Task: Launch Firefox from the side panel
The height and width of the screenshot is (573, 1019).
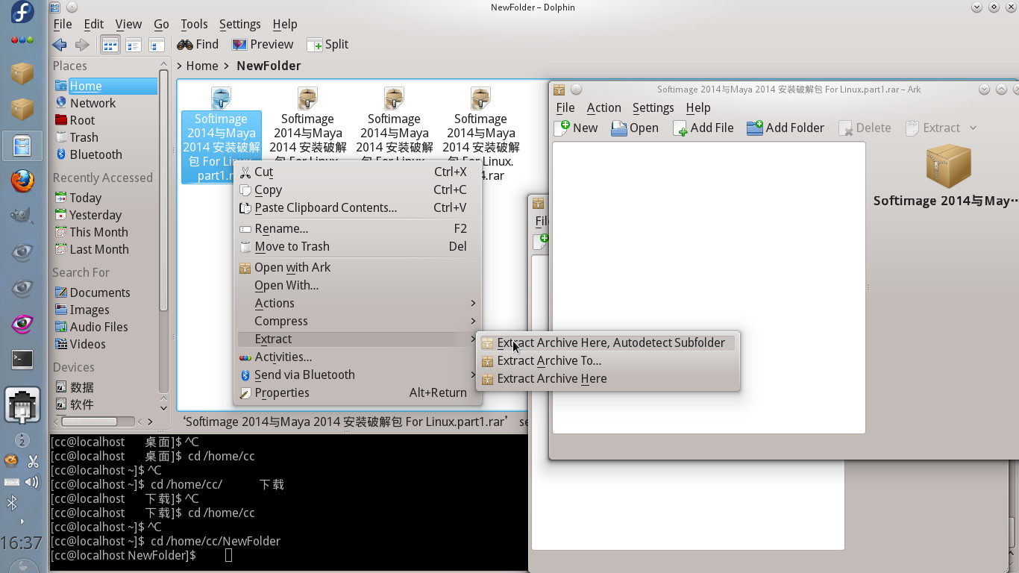Action: [22, 180]
